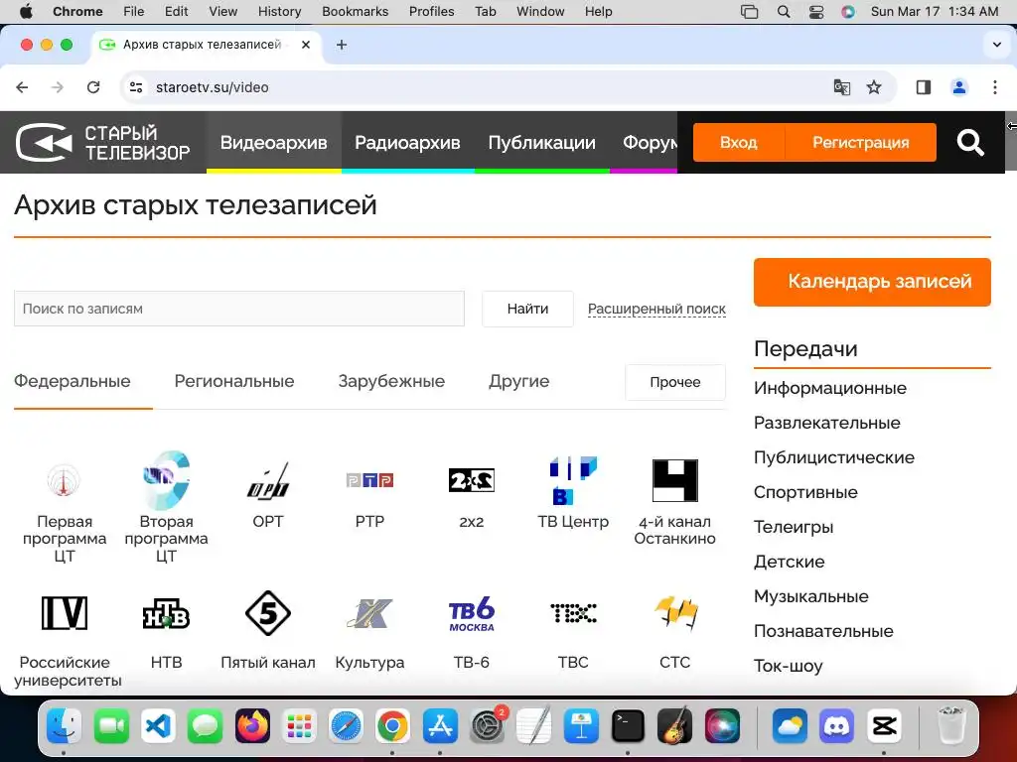Select the ОРТ channel logo
1017x762 pixels.
[268, 480]
